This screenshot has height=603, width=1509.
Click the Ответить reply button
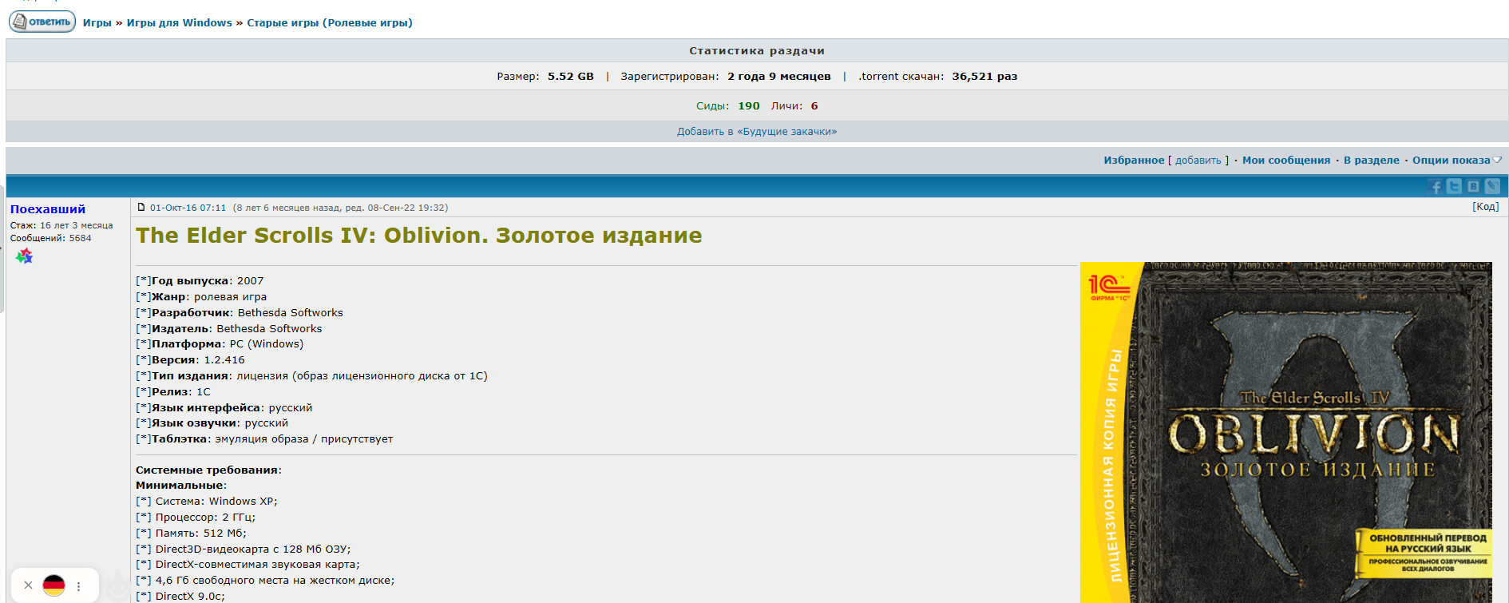click(42, 22)
